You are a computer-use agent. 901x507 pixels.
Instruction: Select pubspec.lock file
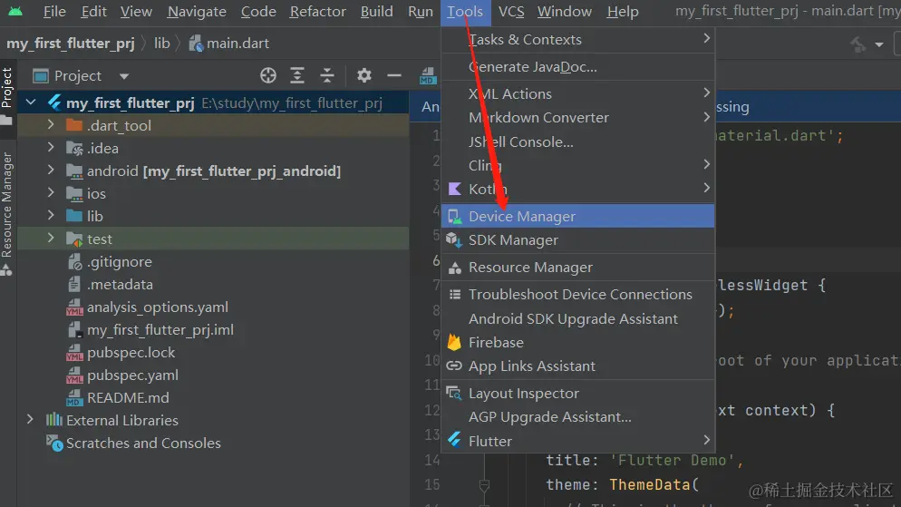[x=121, y=353]
